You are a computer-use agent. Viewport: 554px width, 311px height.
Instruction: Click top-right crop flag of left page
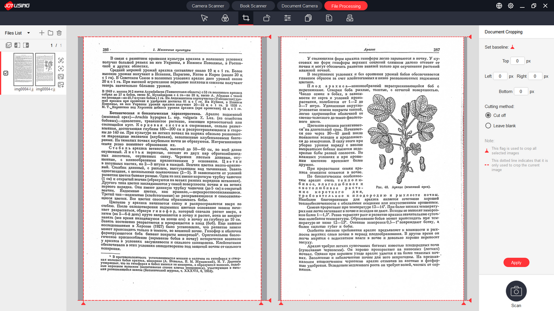(270, 37)
